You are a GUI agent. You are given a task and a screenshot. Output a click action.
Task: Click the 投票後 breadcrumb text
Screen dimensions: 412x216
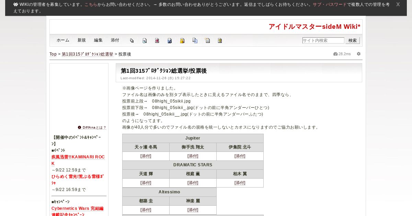click(125, 54)
